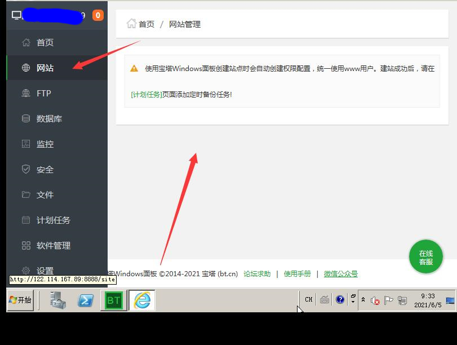Open the 论坛求助 footer link

click(257, 274)
